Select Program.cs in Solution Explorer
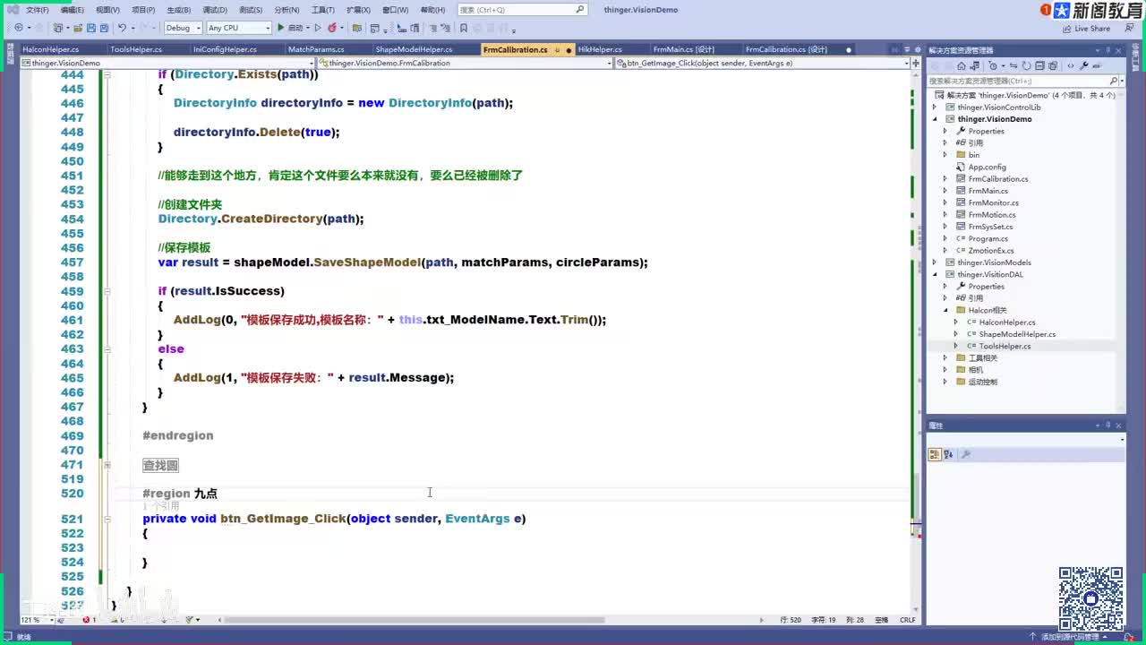The image size is (1146, 645). click(988, 238)
